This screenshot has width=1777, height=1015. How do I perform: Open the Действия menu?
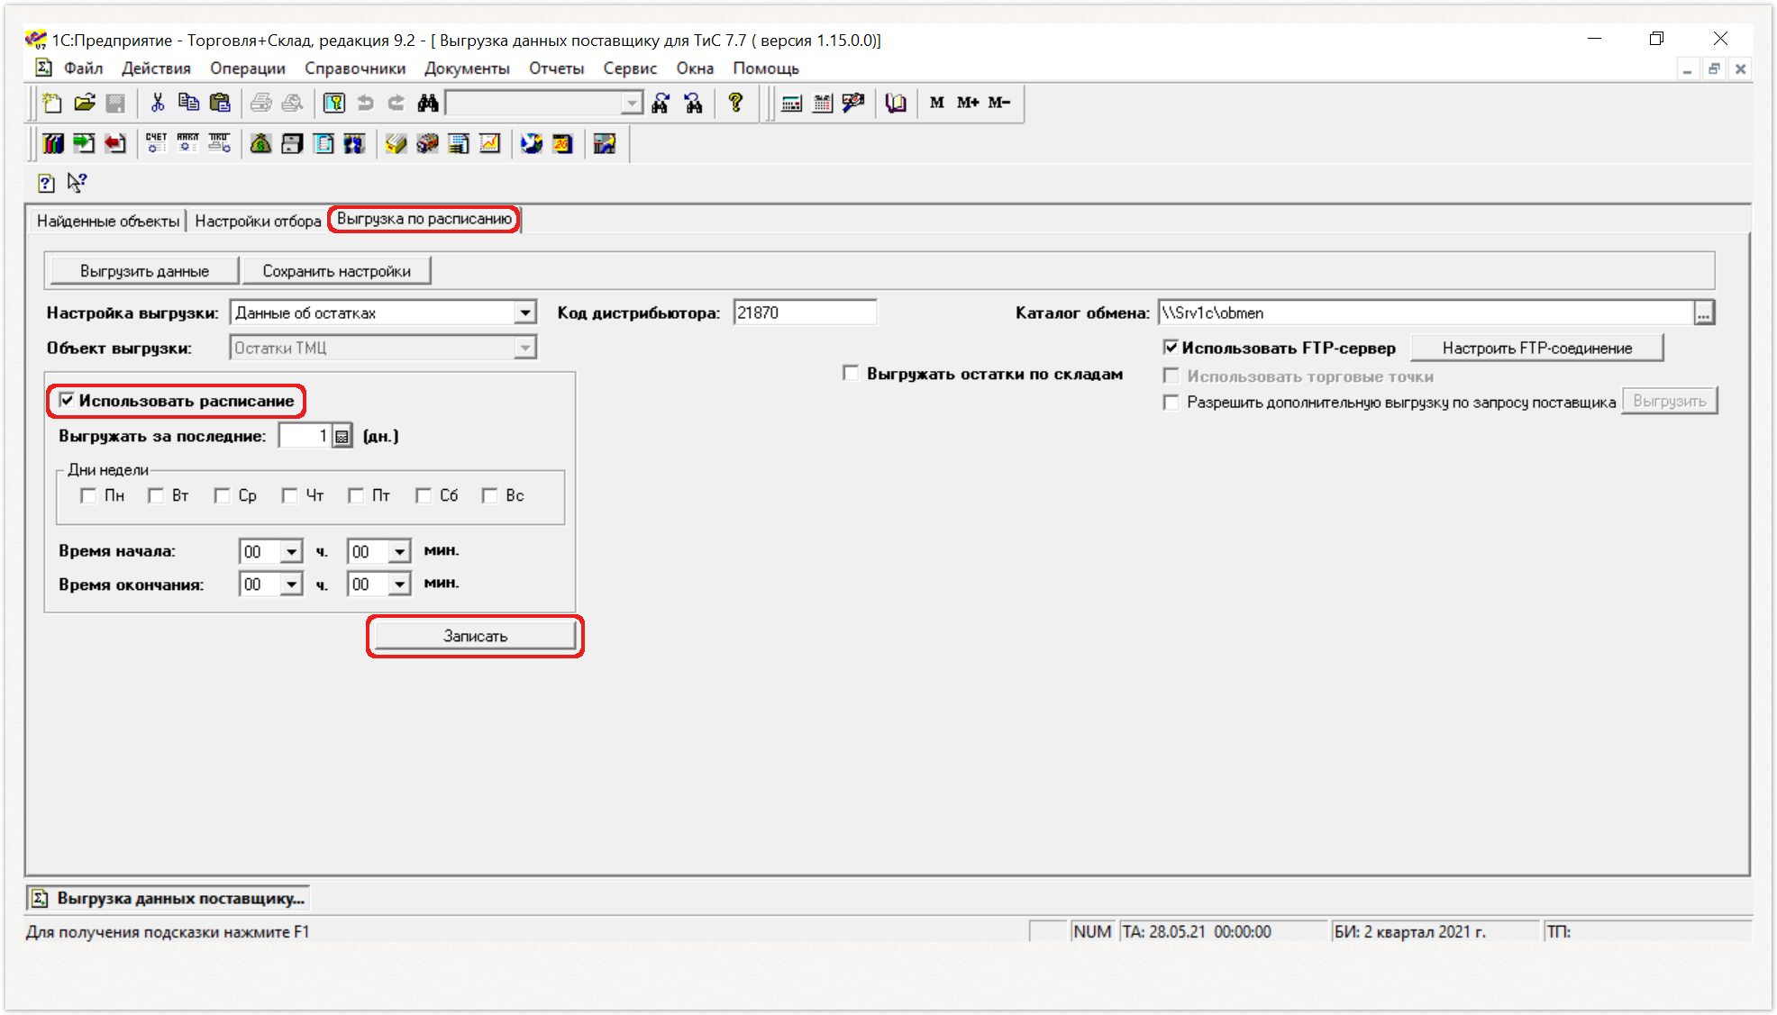156,68
